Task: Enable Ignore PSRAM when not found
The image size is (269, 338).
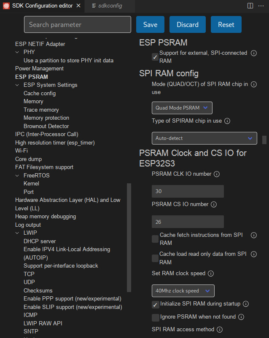Action: (x=155, y=317)
